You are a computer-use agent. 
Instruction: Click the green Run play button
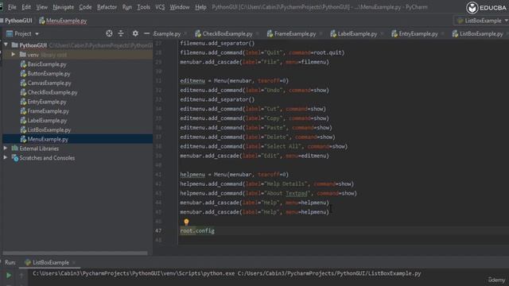[9, 276]
